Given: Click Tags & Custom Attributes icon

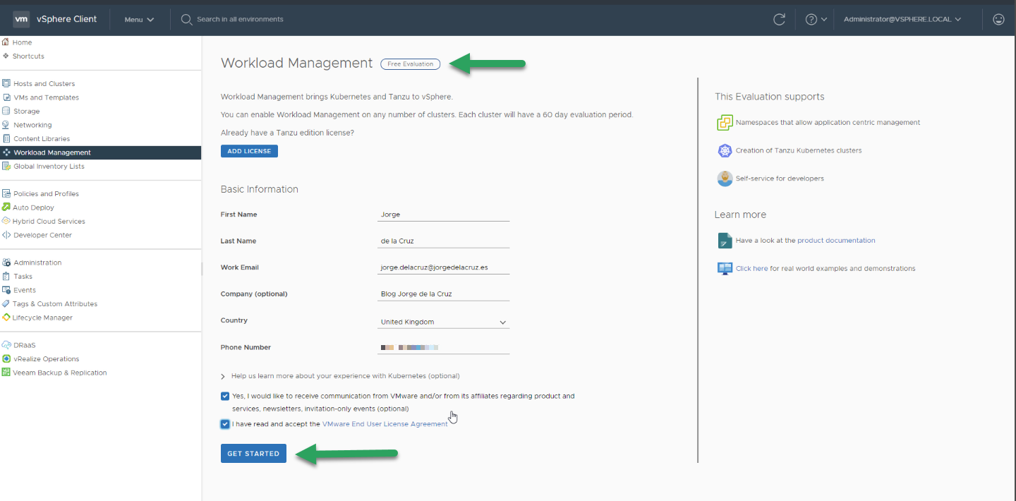Looking at the screenshot, I should coord(6,303).
